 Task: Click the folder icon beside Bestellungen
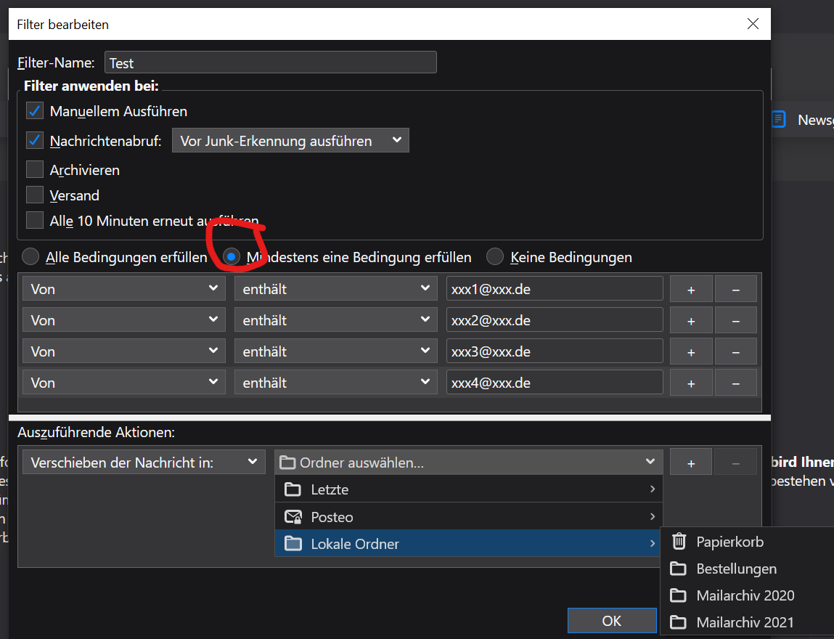pyautogui.click(x=679, y=569)
